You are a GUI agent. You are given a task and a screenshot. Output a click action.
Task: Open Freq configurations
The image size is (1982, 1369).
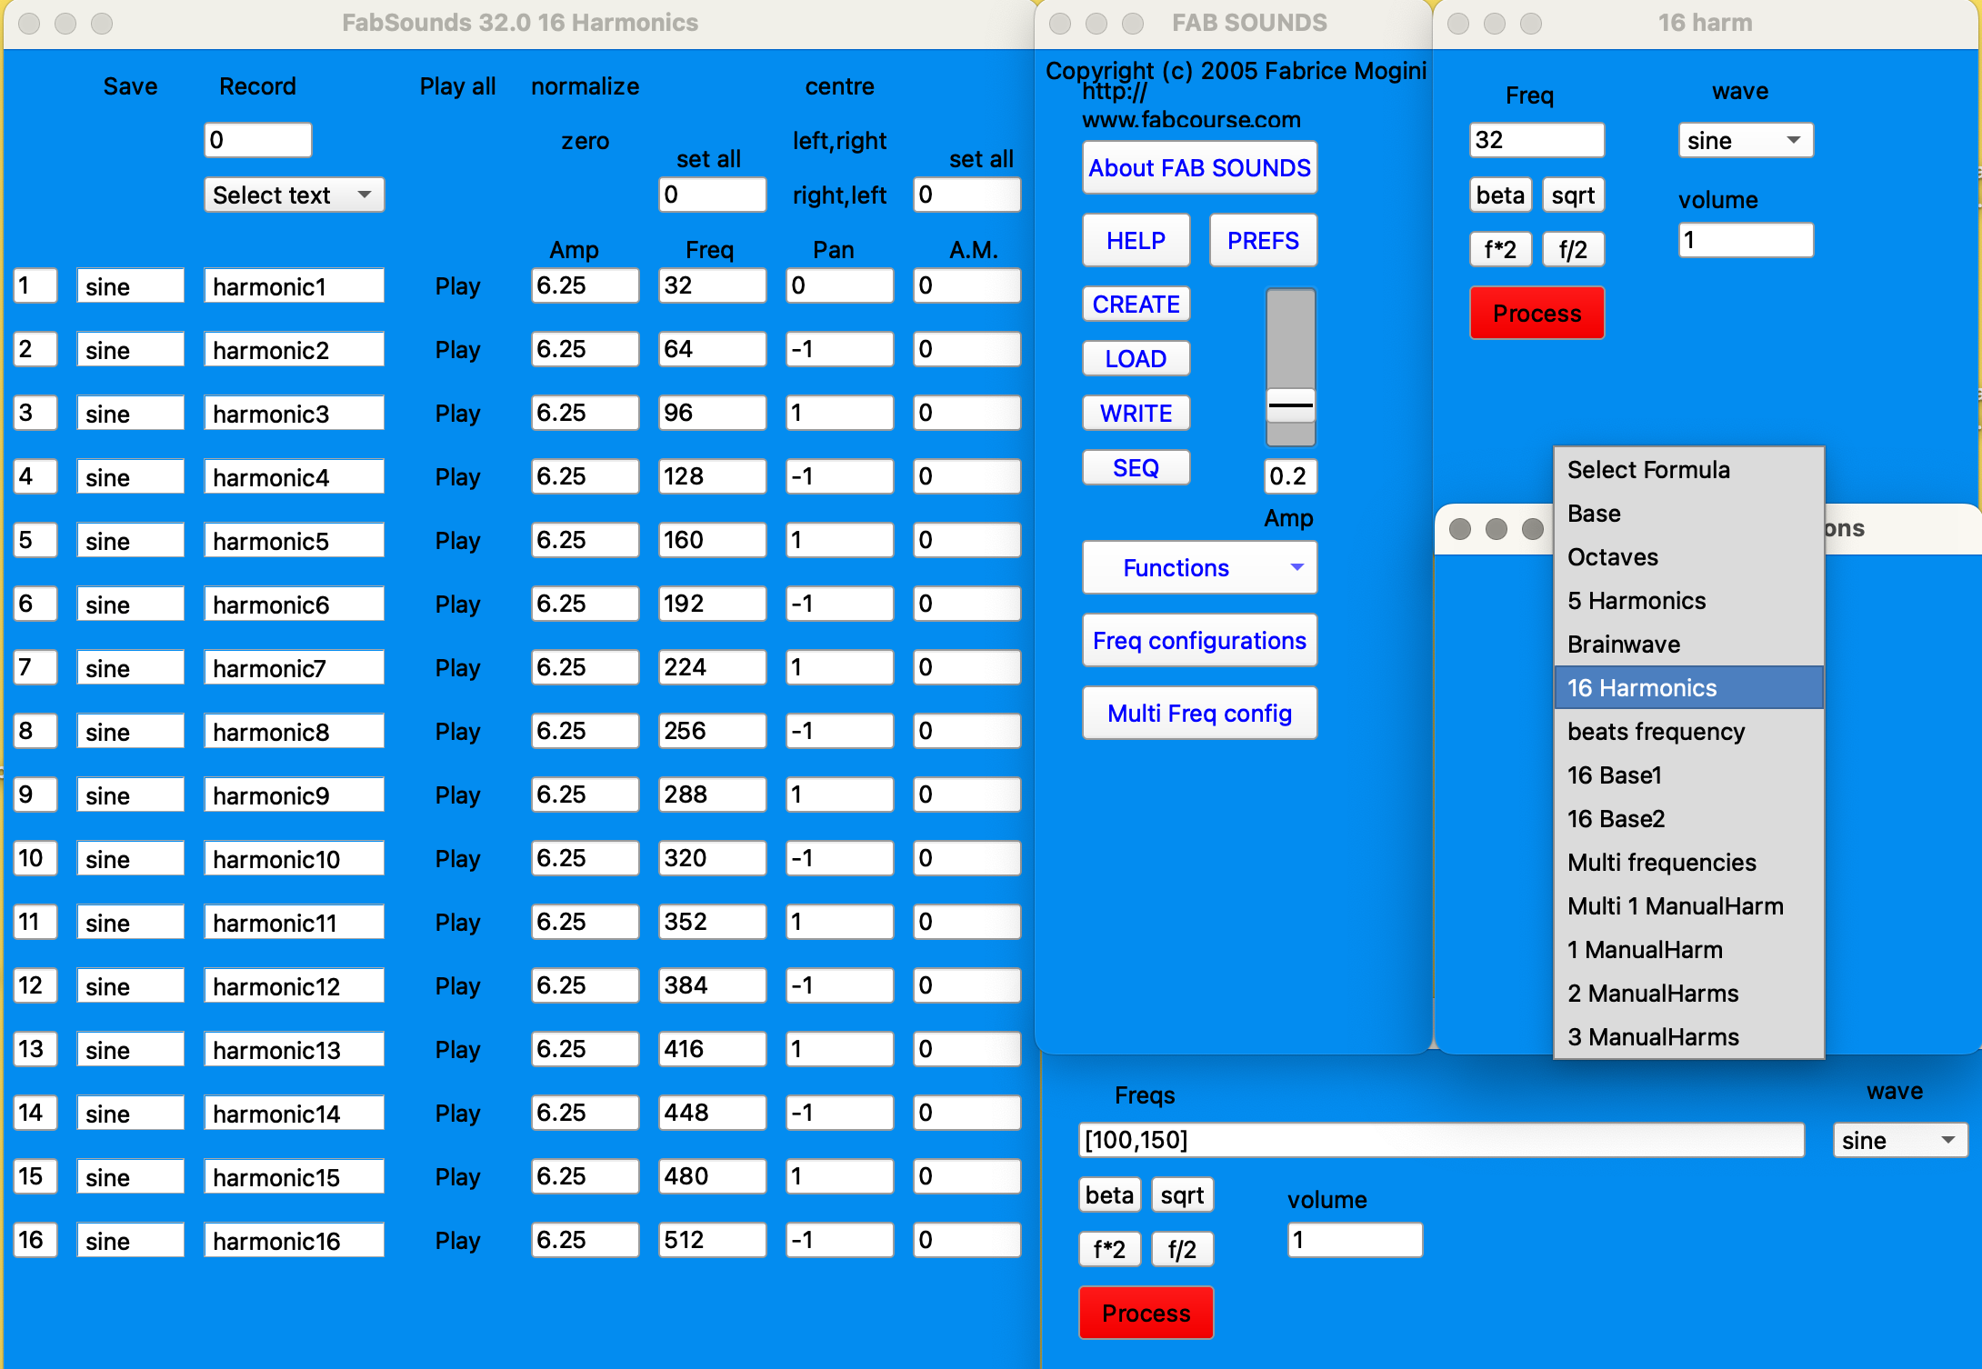point(1198,641)
